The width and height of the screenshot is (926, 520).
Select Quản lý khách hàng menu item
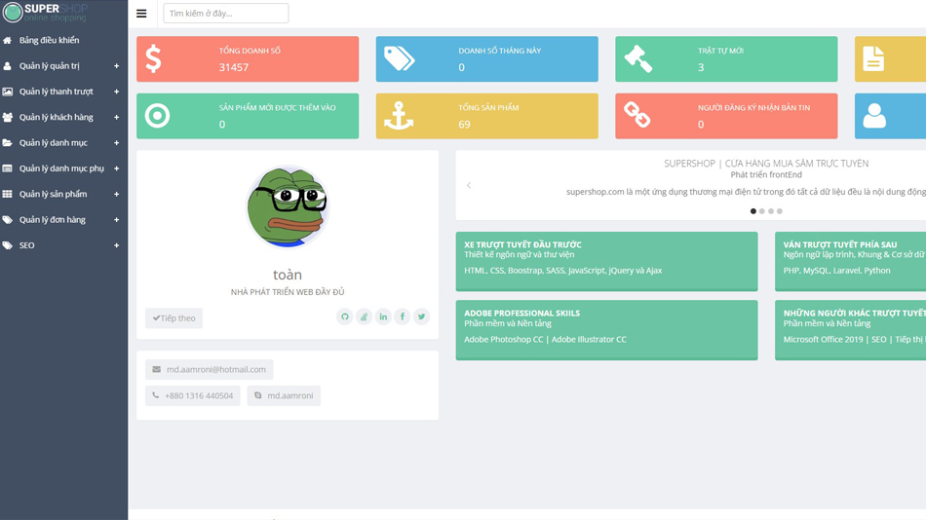(x=57, y=117)
